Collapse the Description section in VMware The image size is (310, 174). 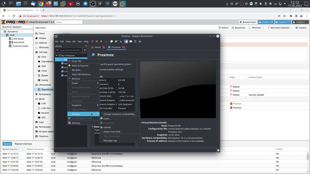pyautogui.click(x=93, y=127)
